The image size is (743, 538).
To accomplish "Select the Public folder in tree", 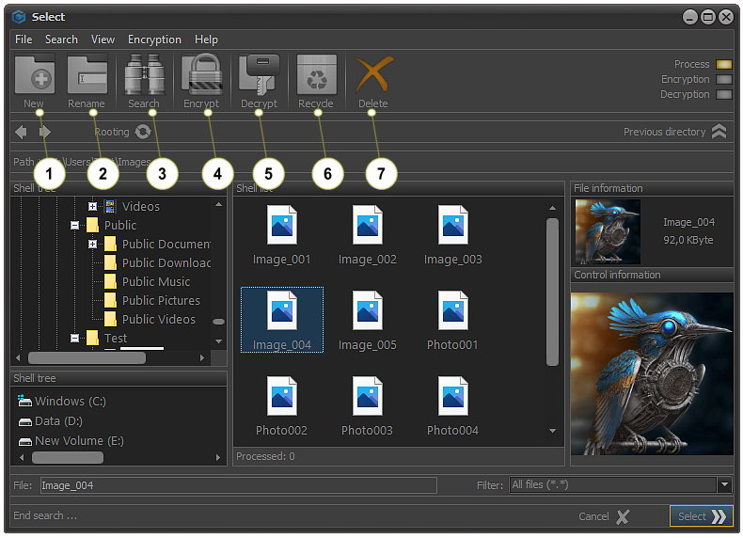I will 111,225.
